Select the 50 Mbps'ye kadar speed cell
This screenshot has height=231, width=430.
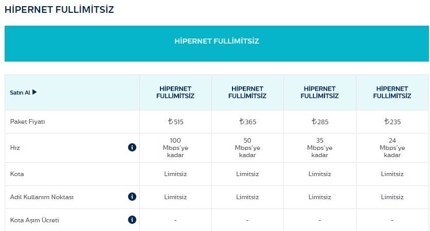[x=247, y=148]
